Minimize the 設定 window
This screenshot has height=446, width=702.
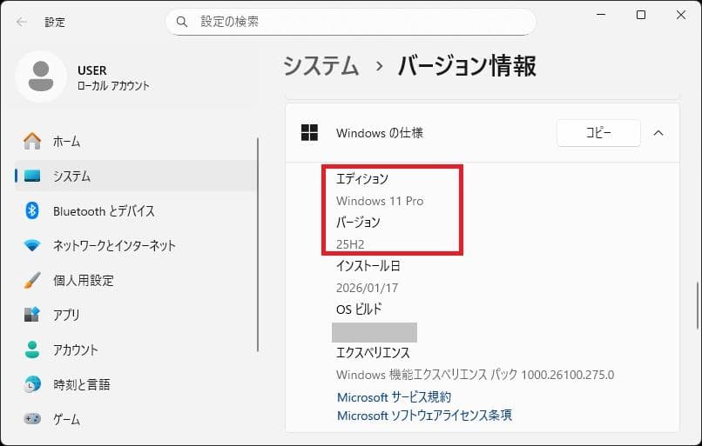tap(601, 15)
